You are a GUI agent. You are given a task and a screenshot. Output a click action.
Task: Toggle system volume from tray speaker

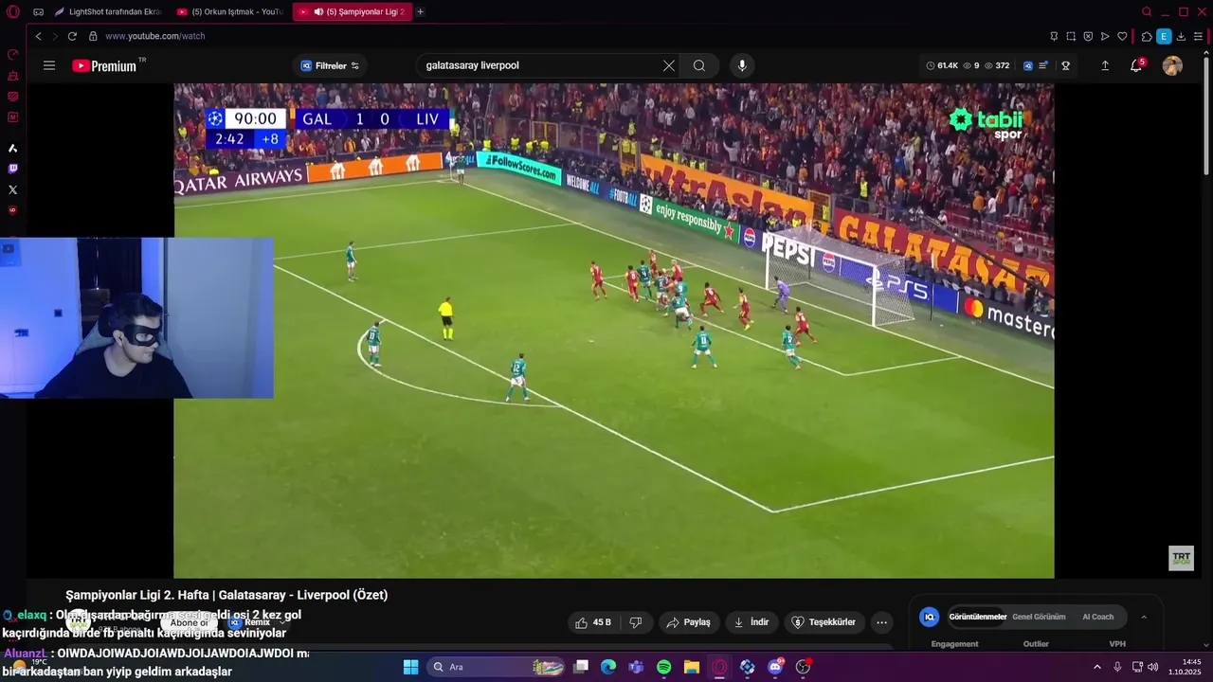pyautogui.click(x=1153, y=667)
